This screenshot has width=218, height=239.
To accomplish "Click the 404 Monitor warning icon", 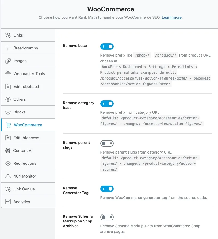I will (x=8, y=176).
